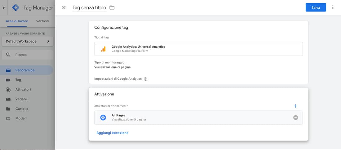Click the 'Attivatori di azionamento' label
The width and height of the screenshot is (341, 150).
coord(111,106)
